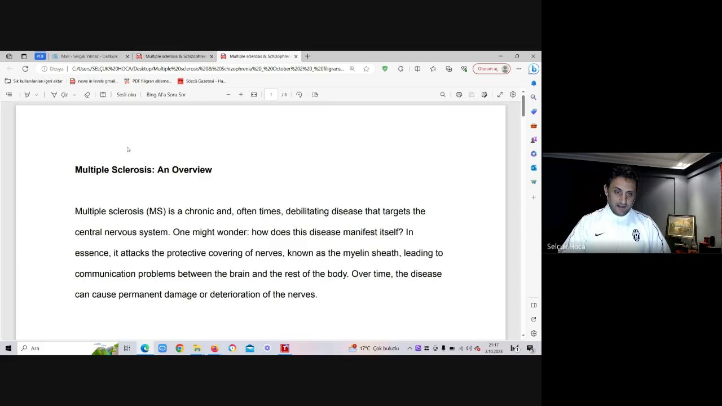Click the page number input field
The width and height of the screenshot is (722, 406).
click(x=271, y=95)
